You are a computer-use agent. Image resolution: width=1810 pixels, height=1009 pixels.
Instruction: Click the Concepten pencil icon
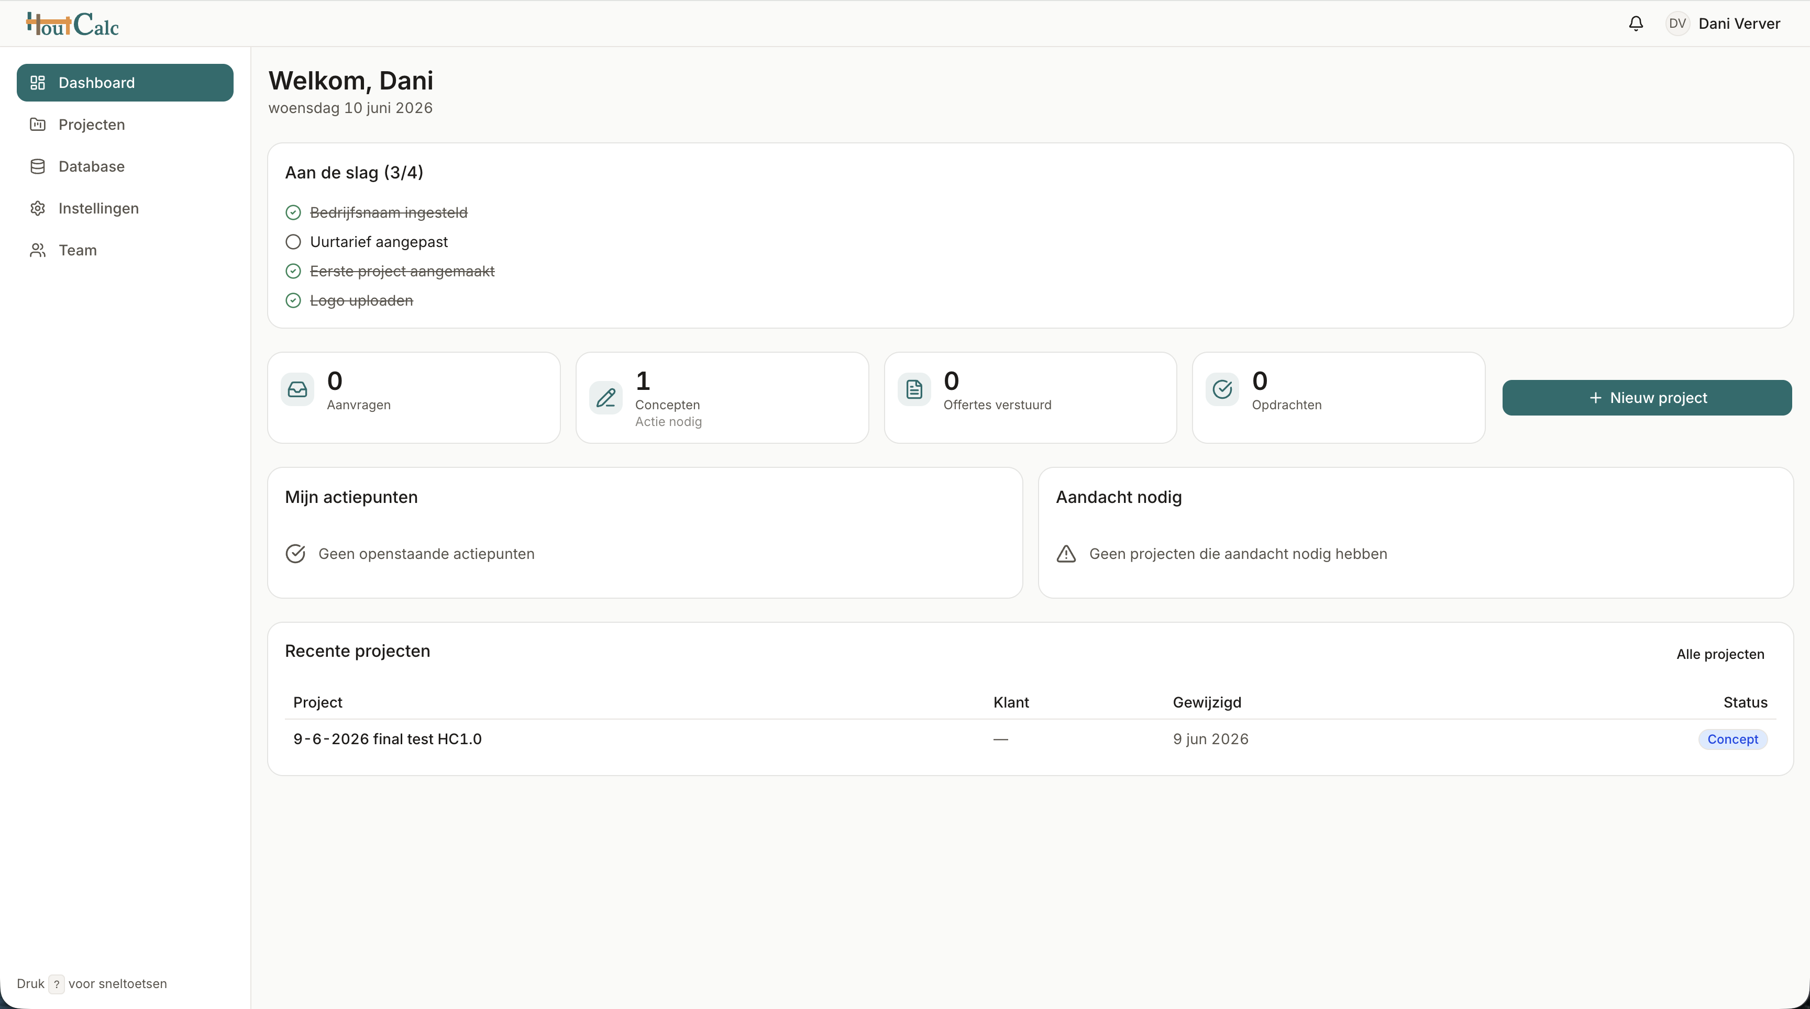click(605, 398)
